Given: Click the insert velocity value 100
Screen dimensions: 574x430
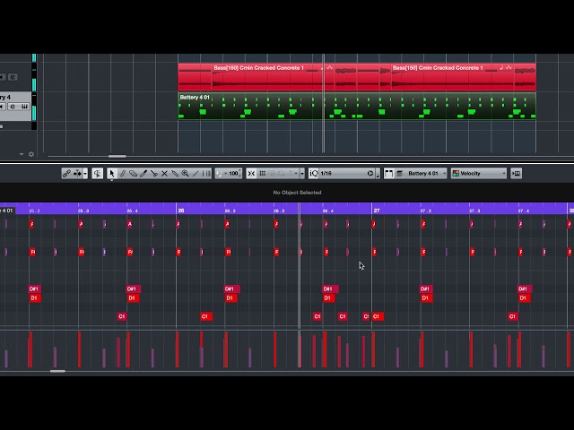Looking at the screenshot, I should pos(233,173).
